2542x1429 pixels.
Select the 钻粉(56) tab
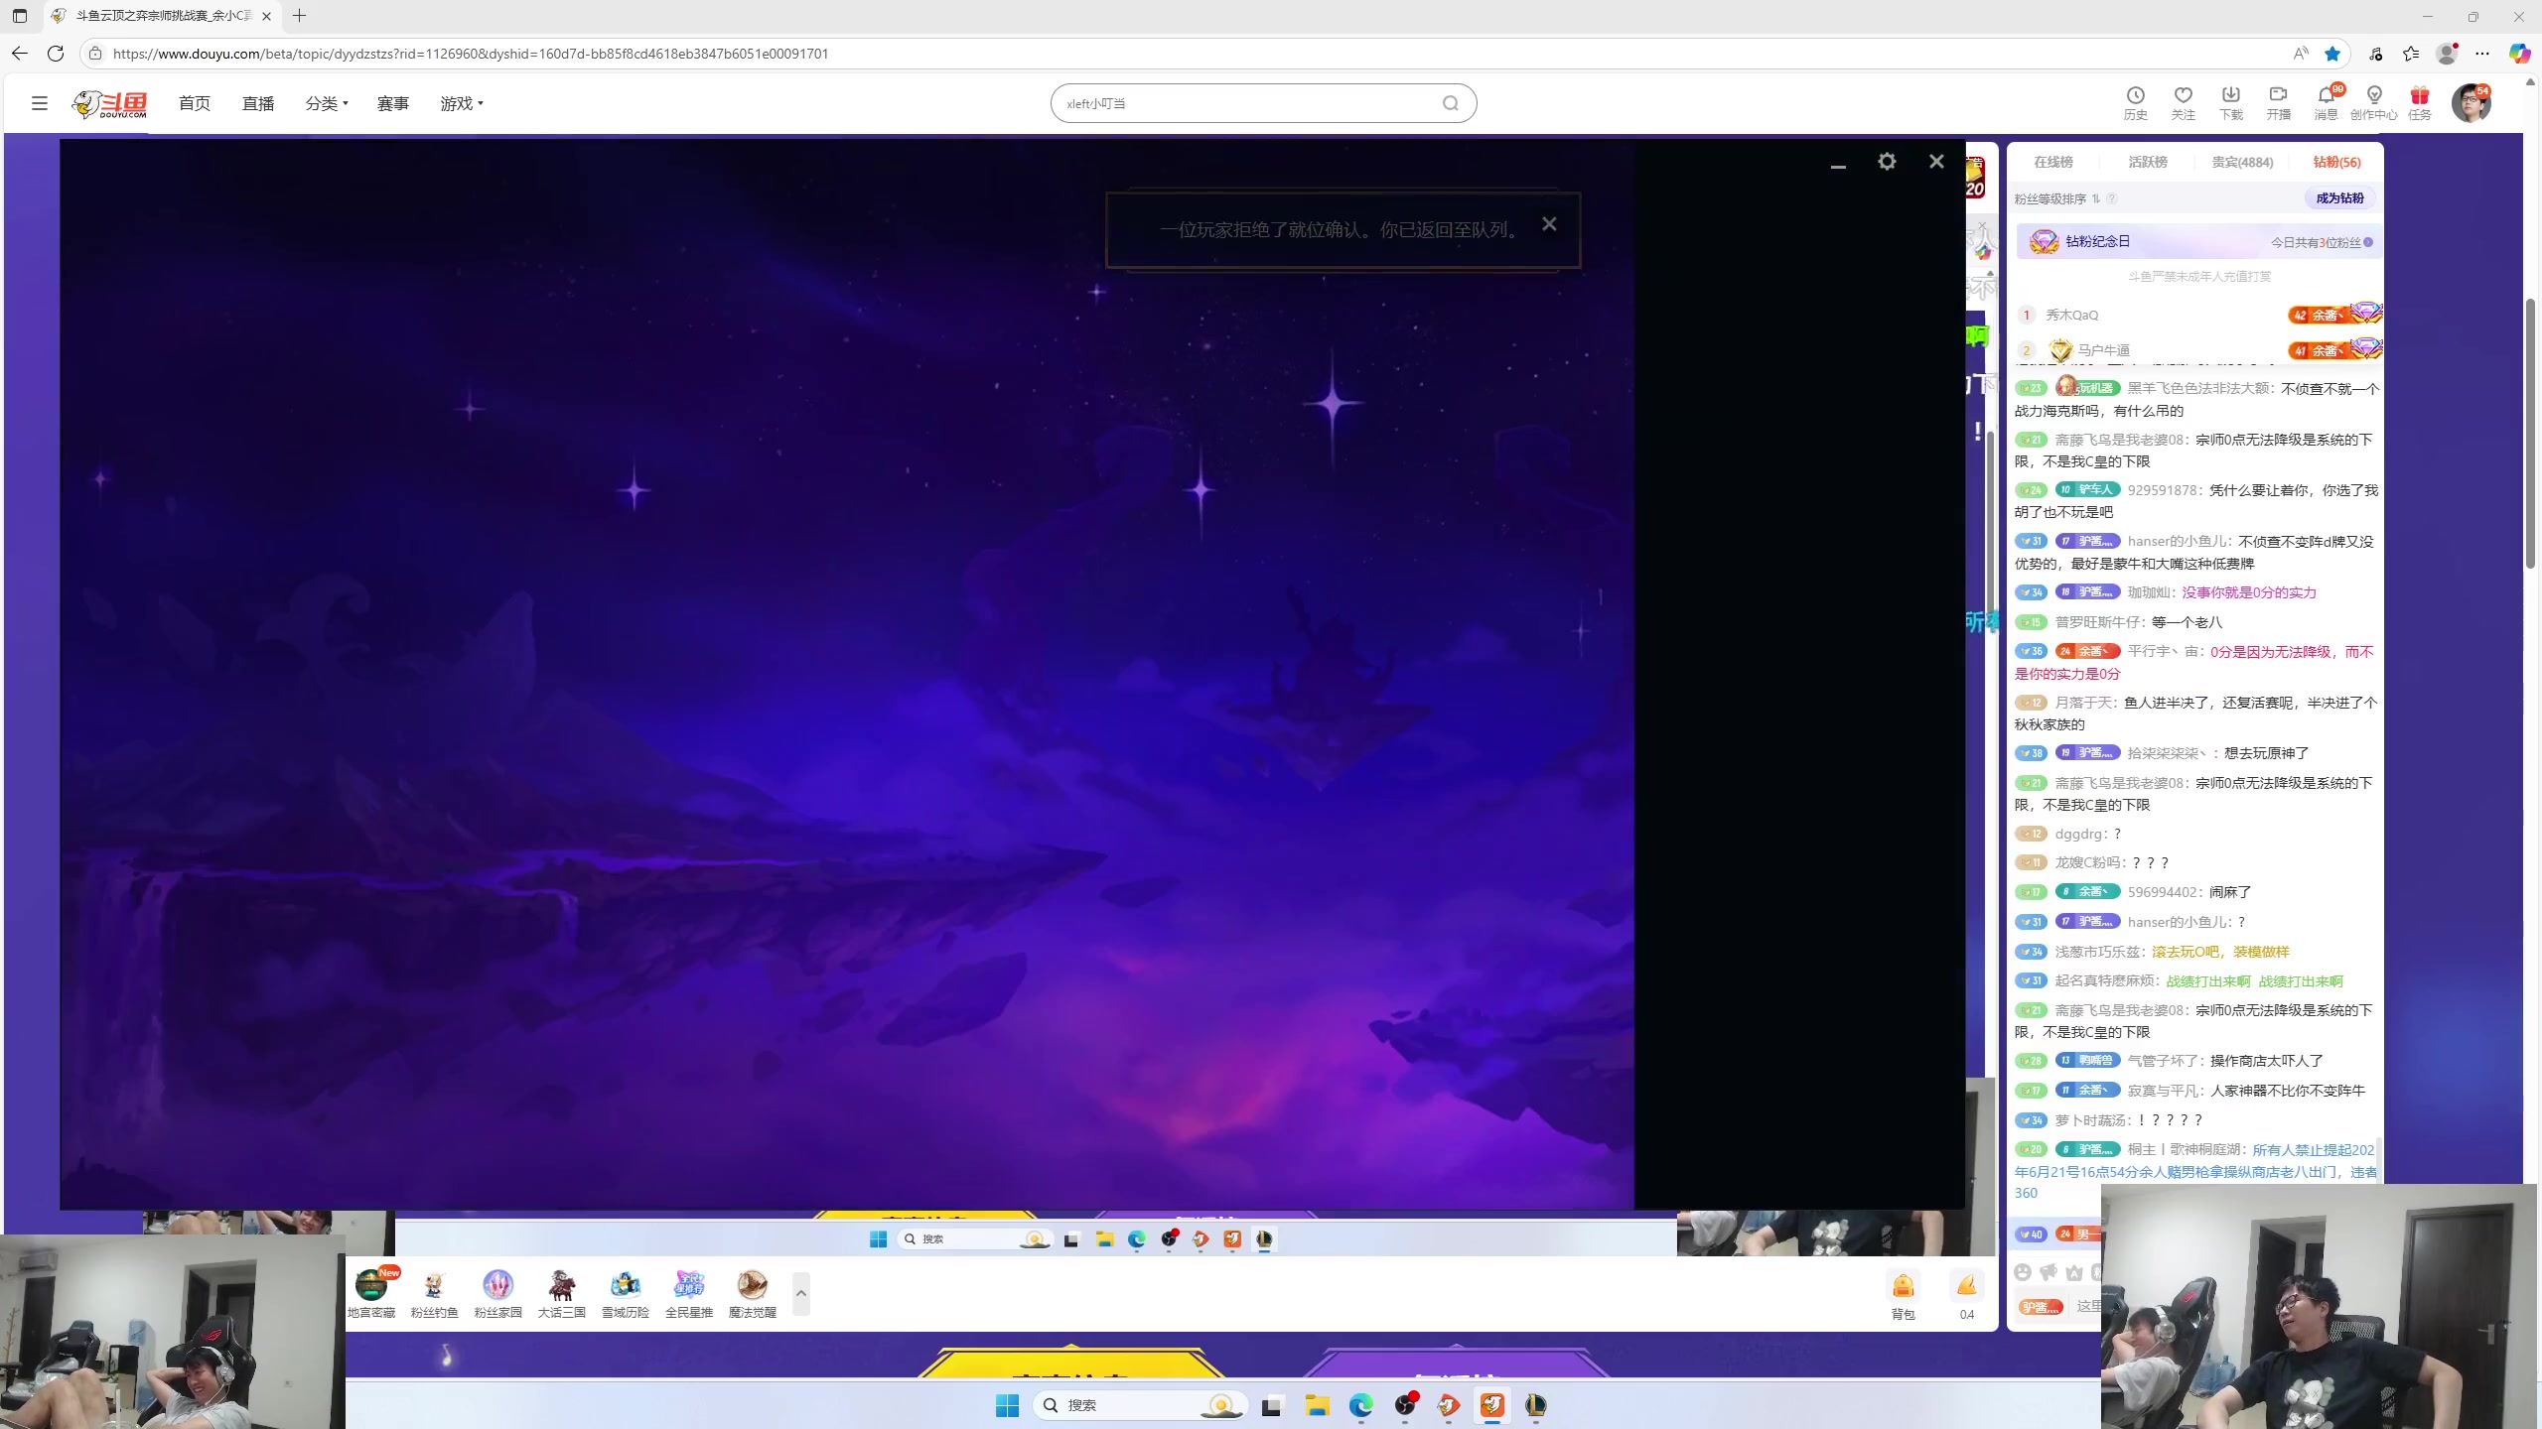2336,162
